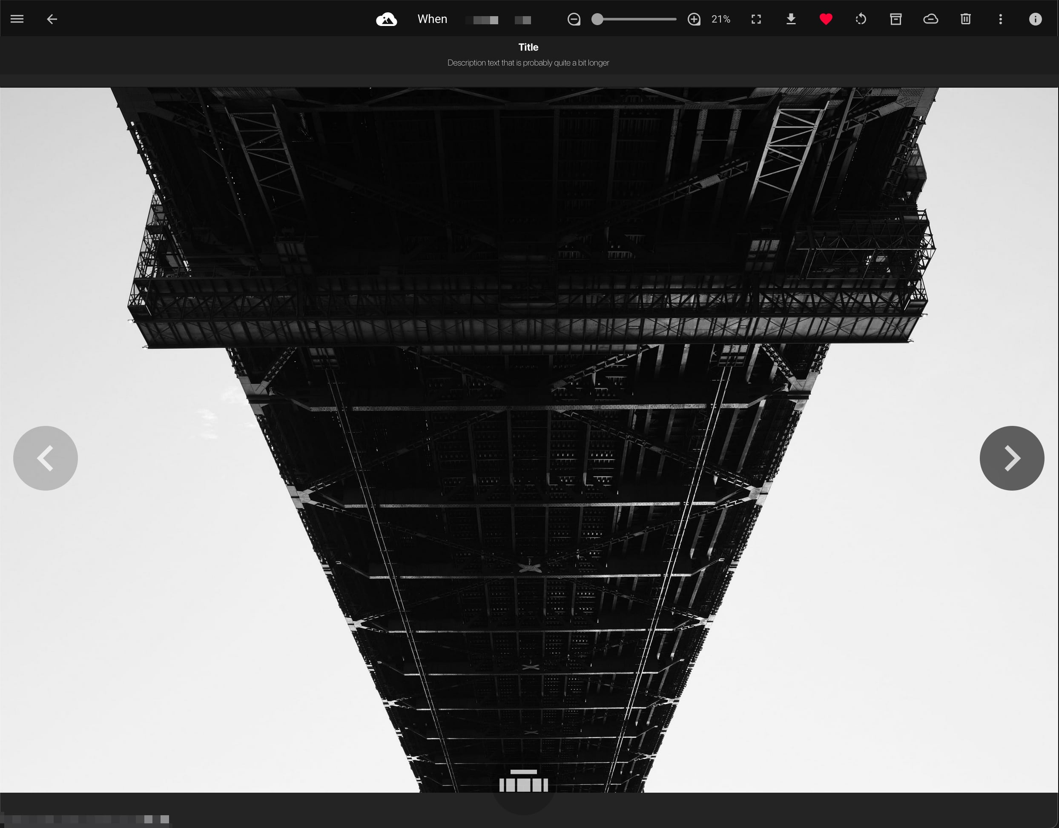Toggle the red heart favorite
Screen dimensions: 1059x828
(826, 20)
